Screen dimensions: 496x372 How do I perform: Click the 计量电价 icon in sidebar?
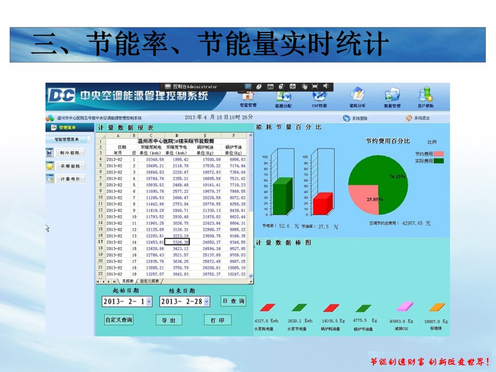50,179
